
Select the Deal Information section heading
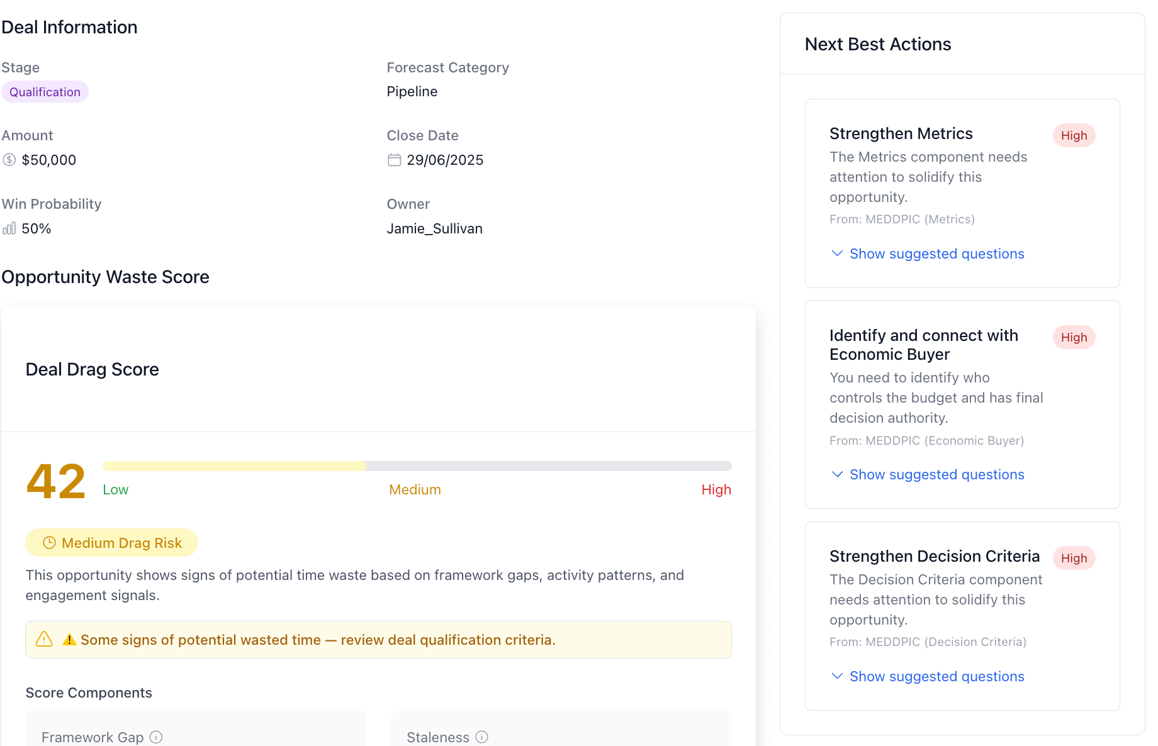(70, 27)
